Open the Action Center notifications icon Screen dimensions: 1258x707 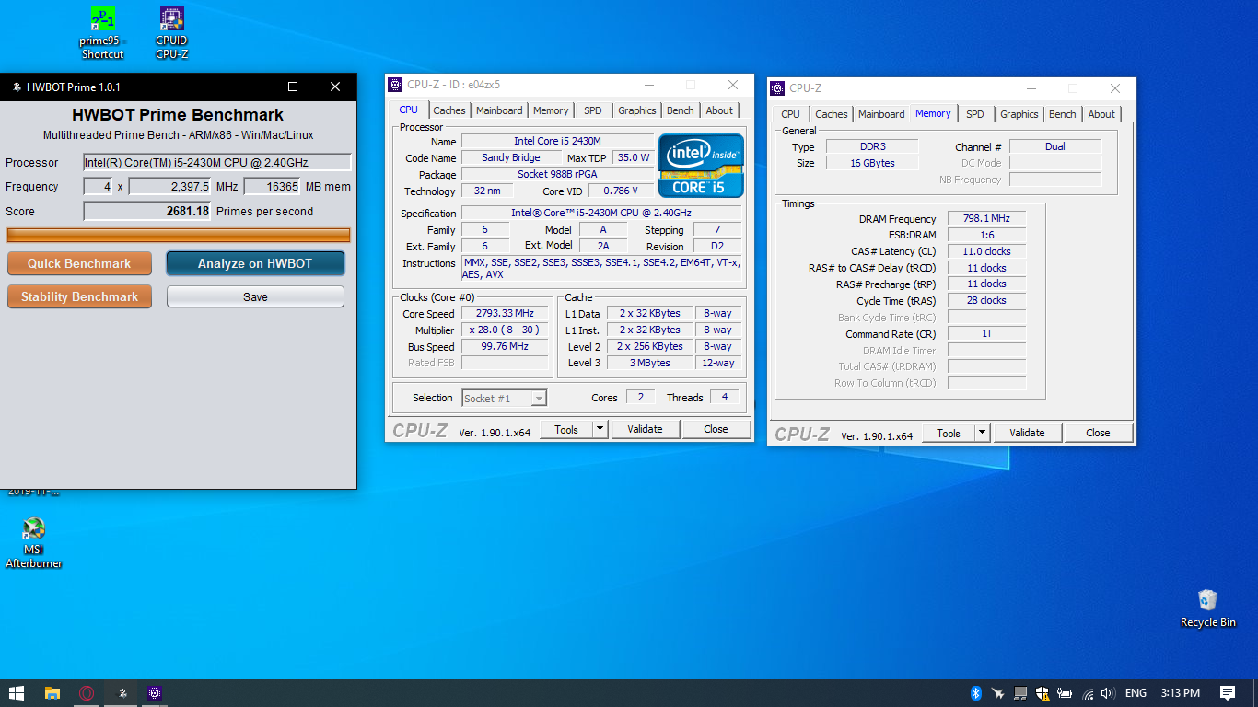click(1228, 693)
